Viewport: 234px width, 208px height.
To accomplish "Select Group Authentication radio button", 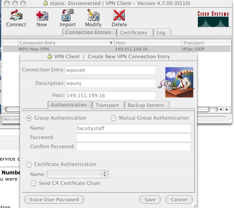I will 29,118.
